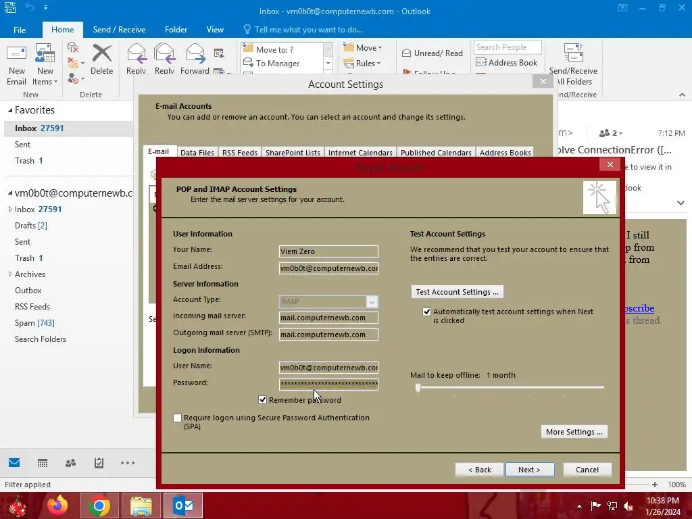Open the Data Files tab
Viewport: 692px width, 519px height.
click(197, 153)
